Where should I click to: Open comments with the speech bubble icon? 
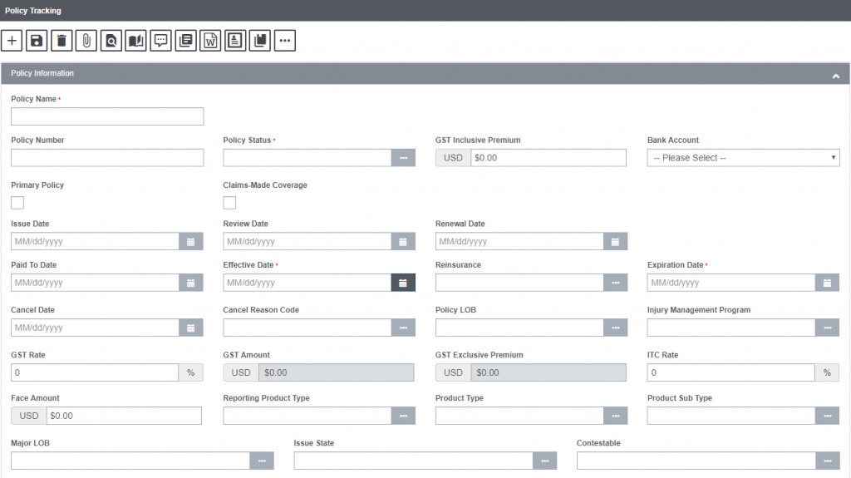(x=160, y=41)
